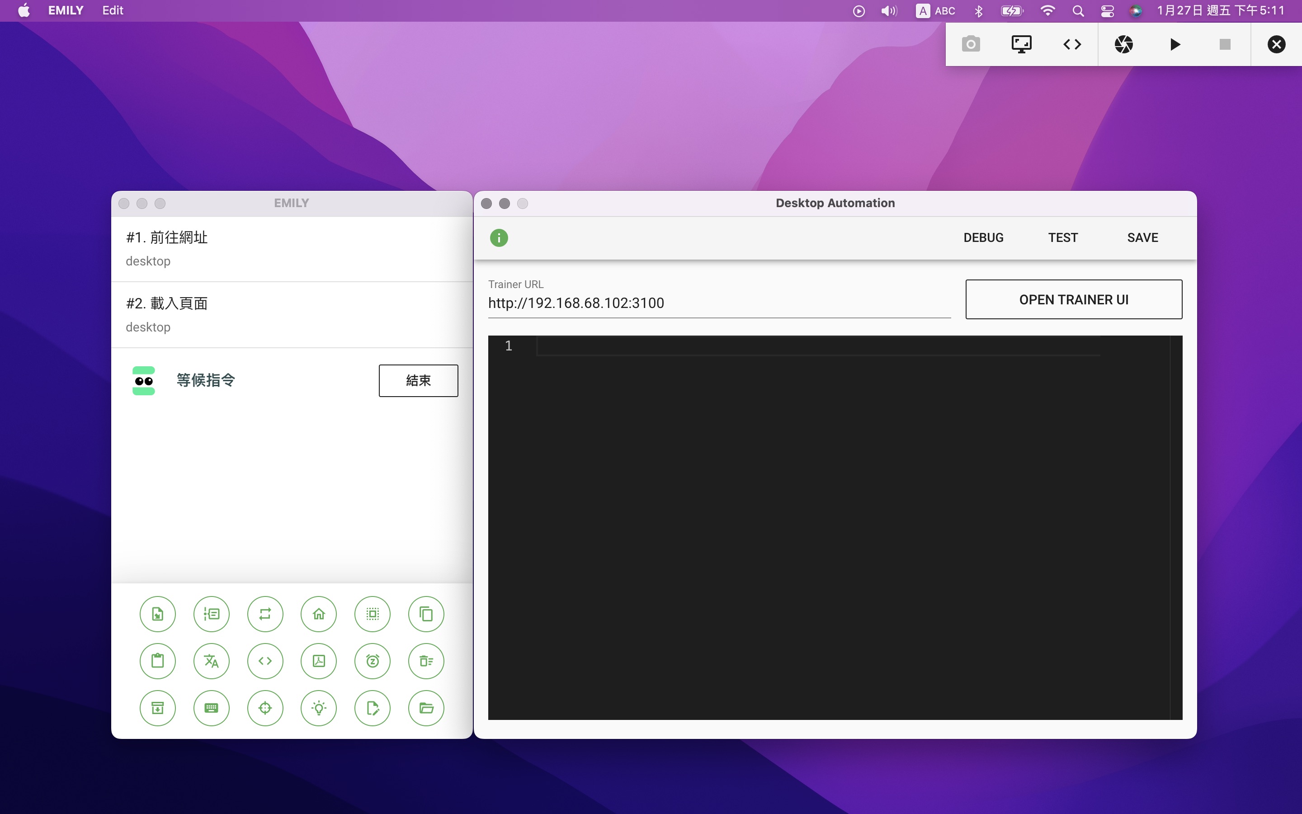Click the camera shutter aperture icon
This screenshot has height=814, width=1302.
(x=1123, y=44)
